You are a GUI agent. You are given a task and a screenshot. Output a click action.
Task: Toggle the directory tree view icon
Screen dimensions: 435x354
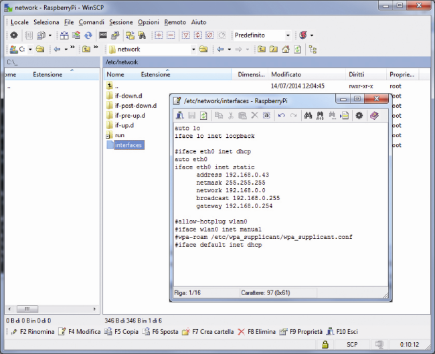coord(313,50)
